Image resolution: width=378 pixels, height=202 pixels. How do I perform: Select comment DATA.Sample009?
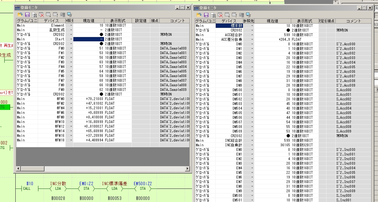[173, 90]
